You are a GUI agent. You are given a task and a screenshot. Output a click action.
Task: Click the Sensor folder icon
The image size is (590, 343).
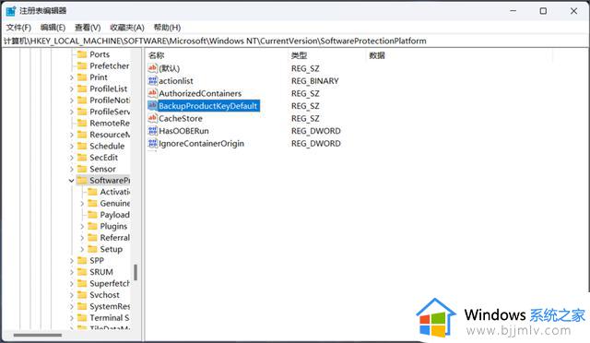point(82,169)
